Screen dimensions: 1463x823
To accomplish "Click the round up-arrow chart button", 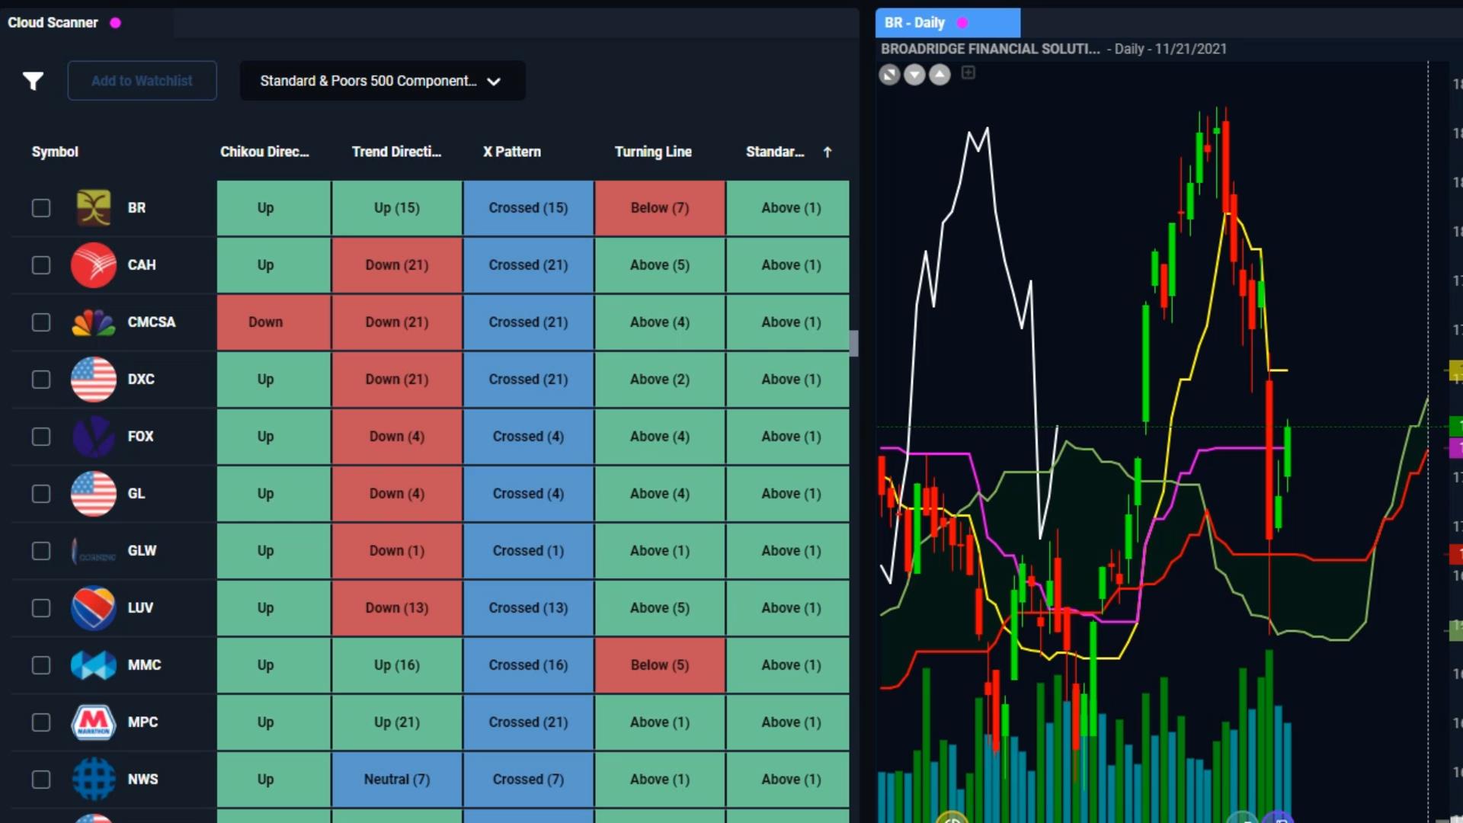I will [940, 75].
